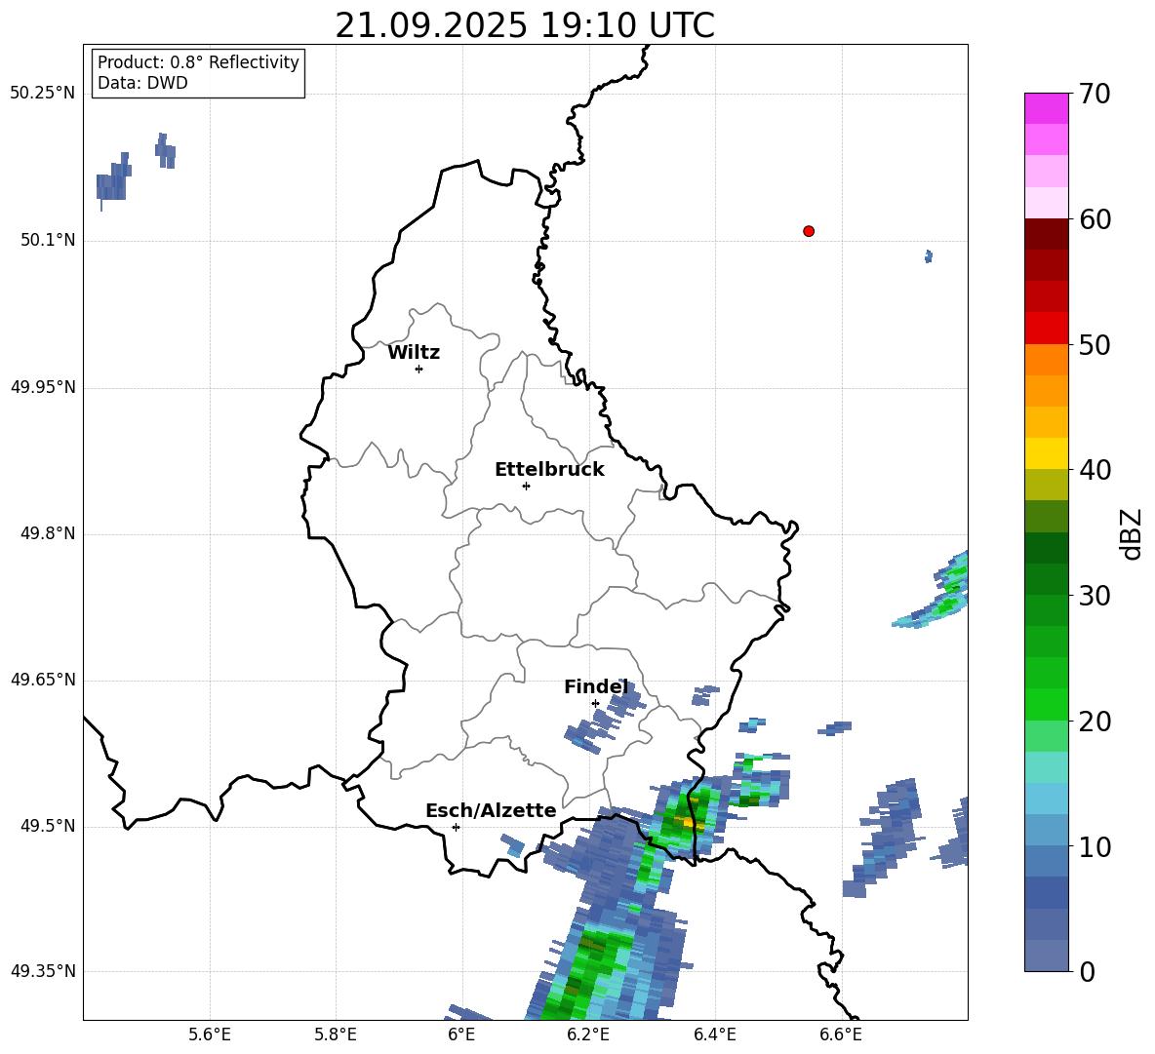Viewport: 1155px width, 1054px height.
Task: Click the Findel station cross marker
Action: tap(595, 703)
